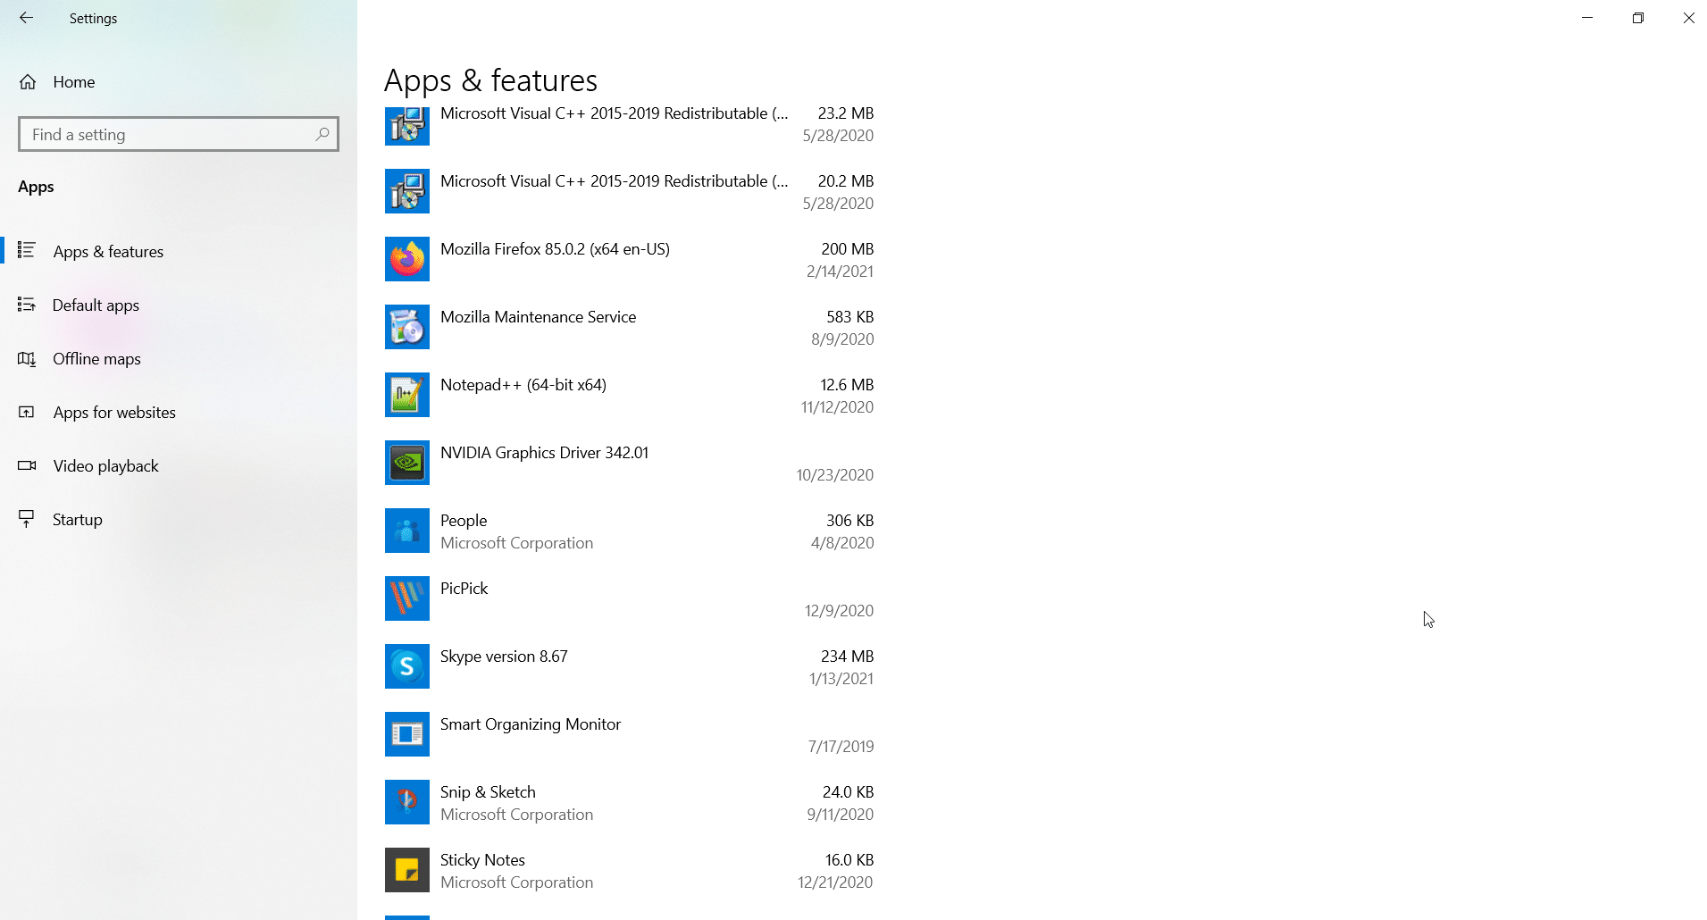Click the PicPick app icon
The width and height of the screenshot is (1707, 920).
tap(406, 598)
